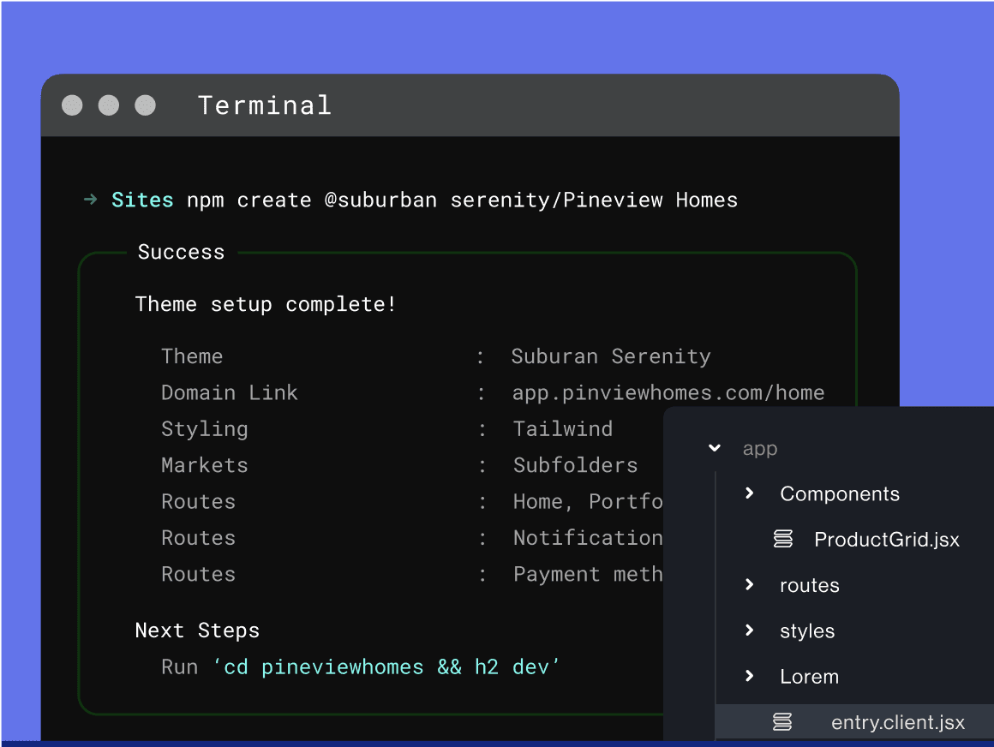
Task: Click the routes folder chevron icon
Action: point(749,585)
